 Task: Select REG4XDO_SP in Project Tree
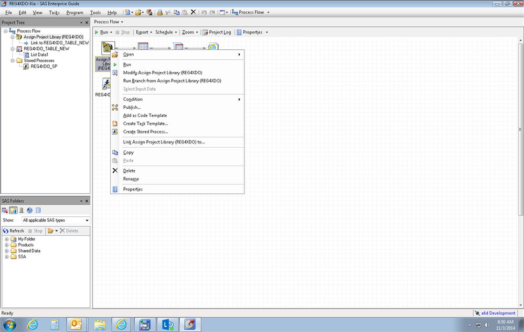pos(44,67)
